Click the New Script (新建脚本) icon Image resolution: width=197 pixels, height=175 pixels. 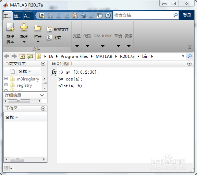click(10, 27)
